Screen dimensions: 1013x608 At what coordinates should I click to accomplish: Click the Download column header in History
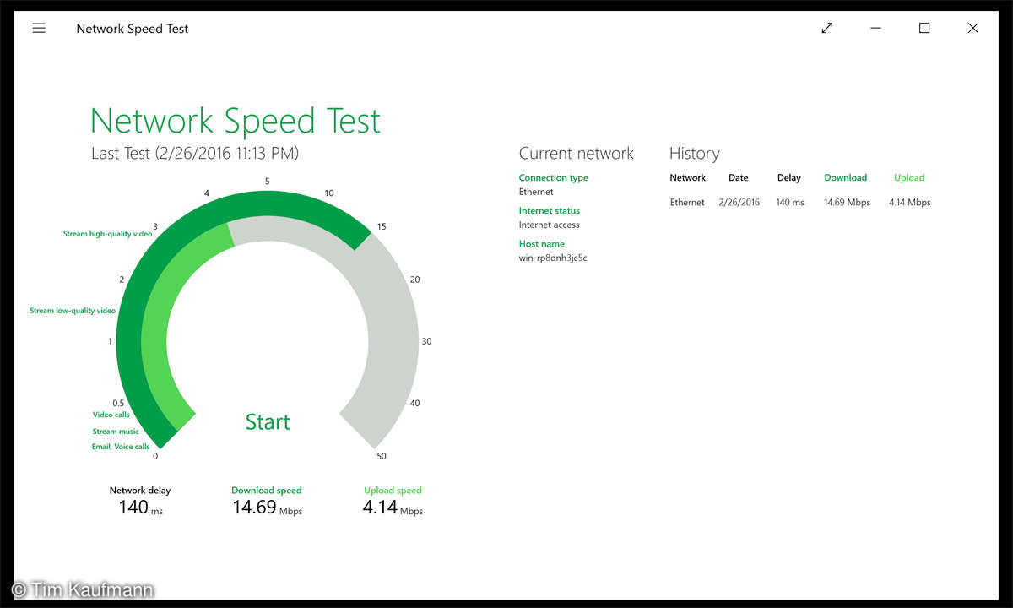[846, 177]
